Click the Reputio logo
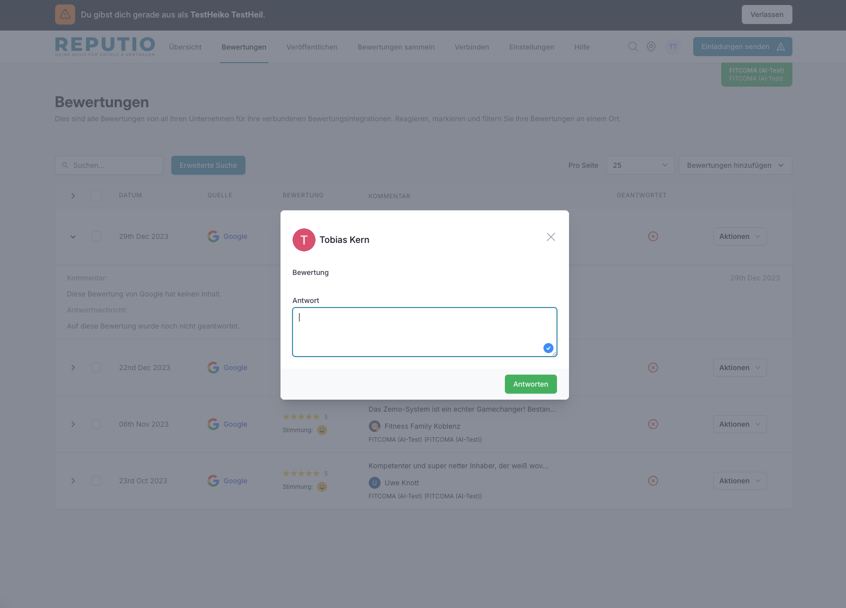Viewport: 846px width, 608px height. 105,47
